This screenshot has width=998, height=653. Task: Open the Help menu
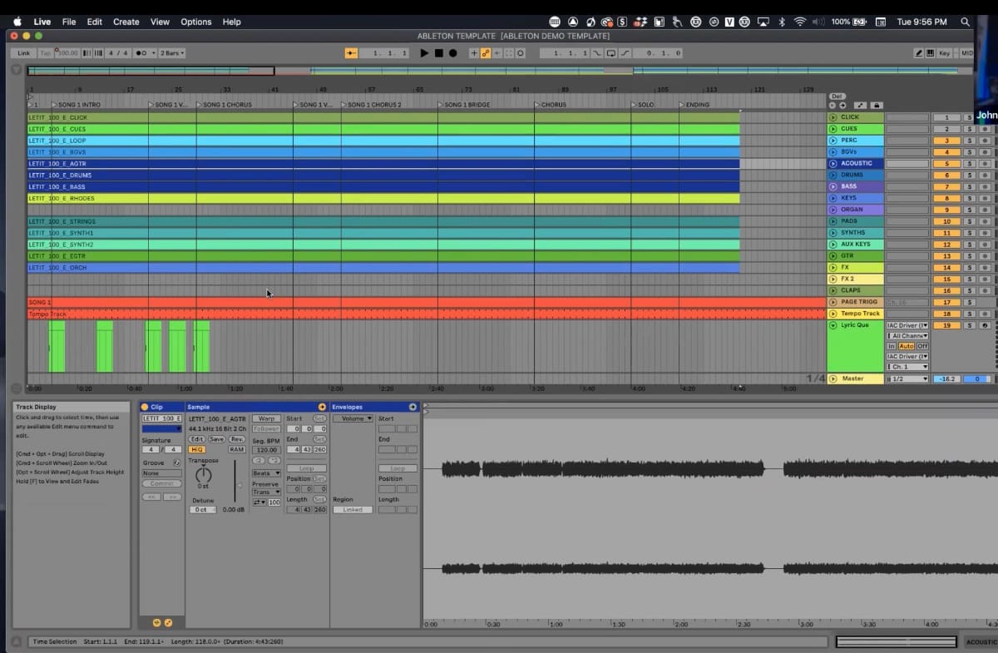232,22
